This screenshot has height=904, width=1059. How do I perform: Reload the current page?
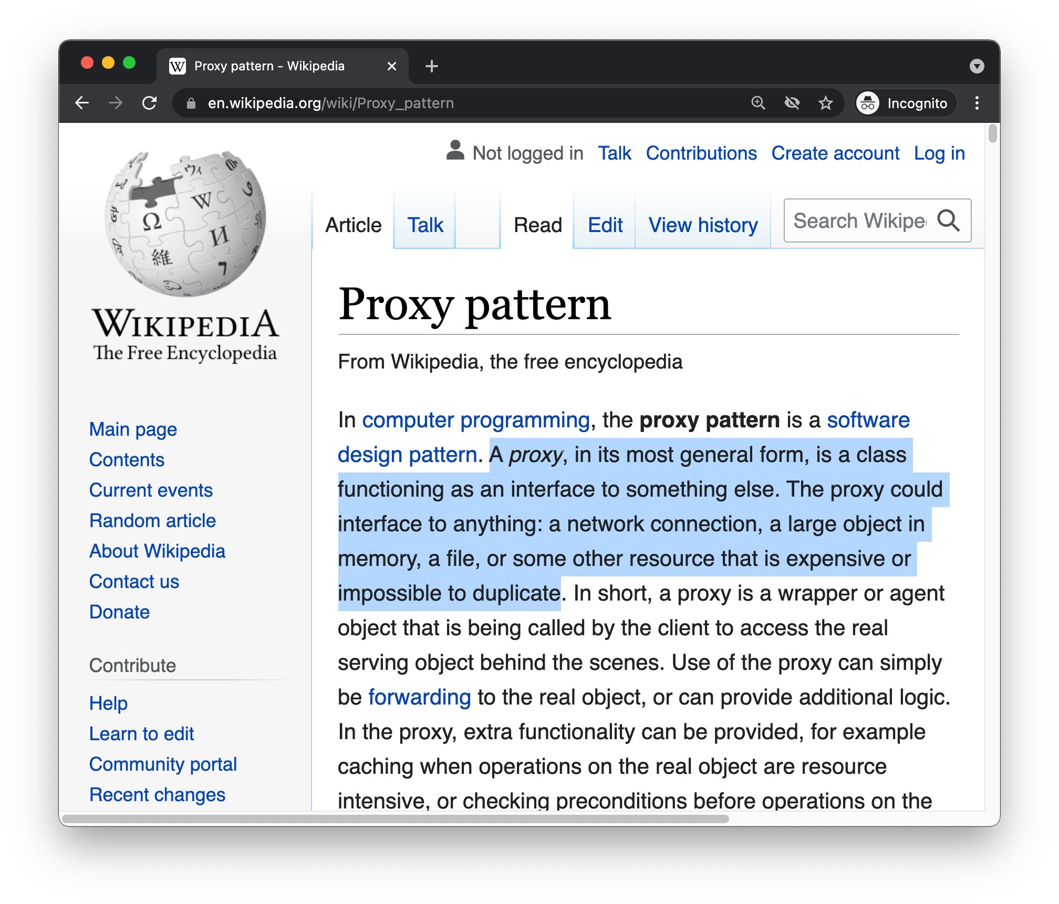pyautogui.click(x=150, y=103)
